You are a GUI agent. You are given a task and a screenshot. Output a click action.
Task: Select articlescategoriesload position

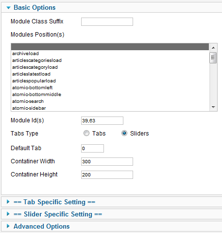pos(110,60)
